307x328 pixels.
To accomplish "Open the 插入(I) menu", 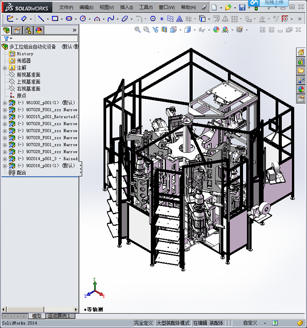I will coord(126,7).
